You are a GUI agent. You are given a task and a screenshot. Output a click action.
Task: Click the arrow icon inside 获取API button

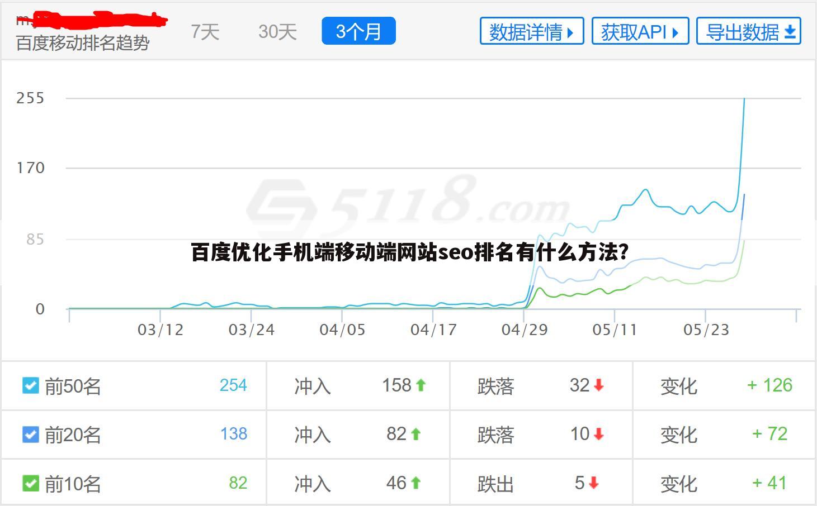click(674, 31)
